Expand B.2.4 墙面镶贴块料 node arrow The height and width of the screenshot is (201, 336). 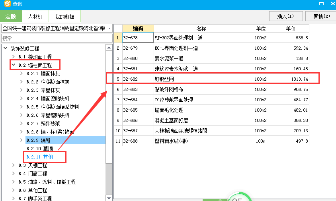coord(21,99)
